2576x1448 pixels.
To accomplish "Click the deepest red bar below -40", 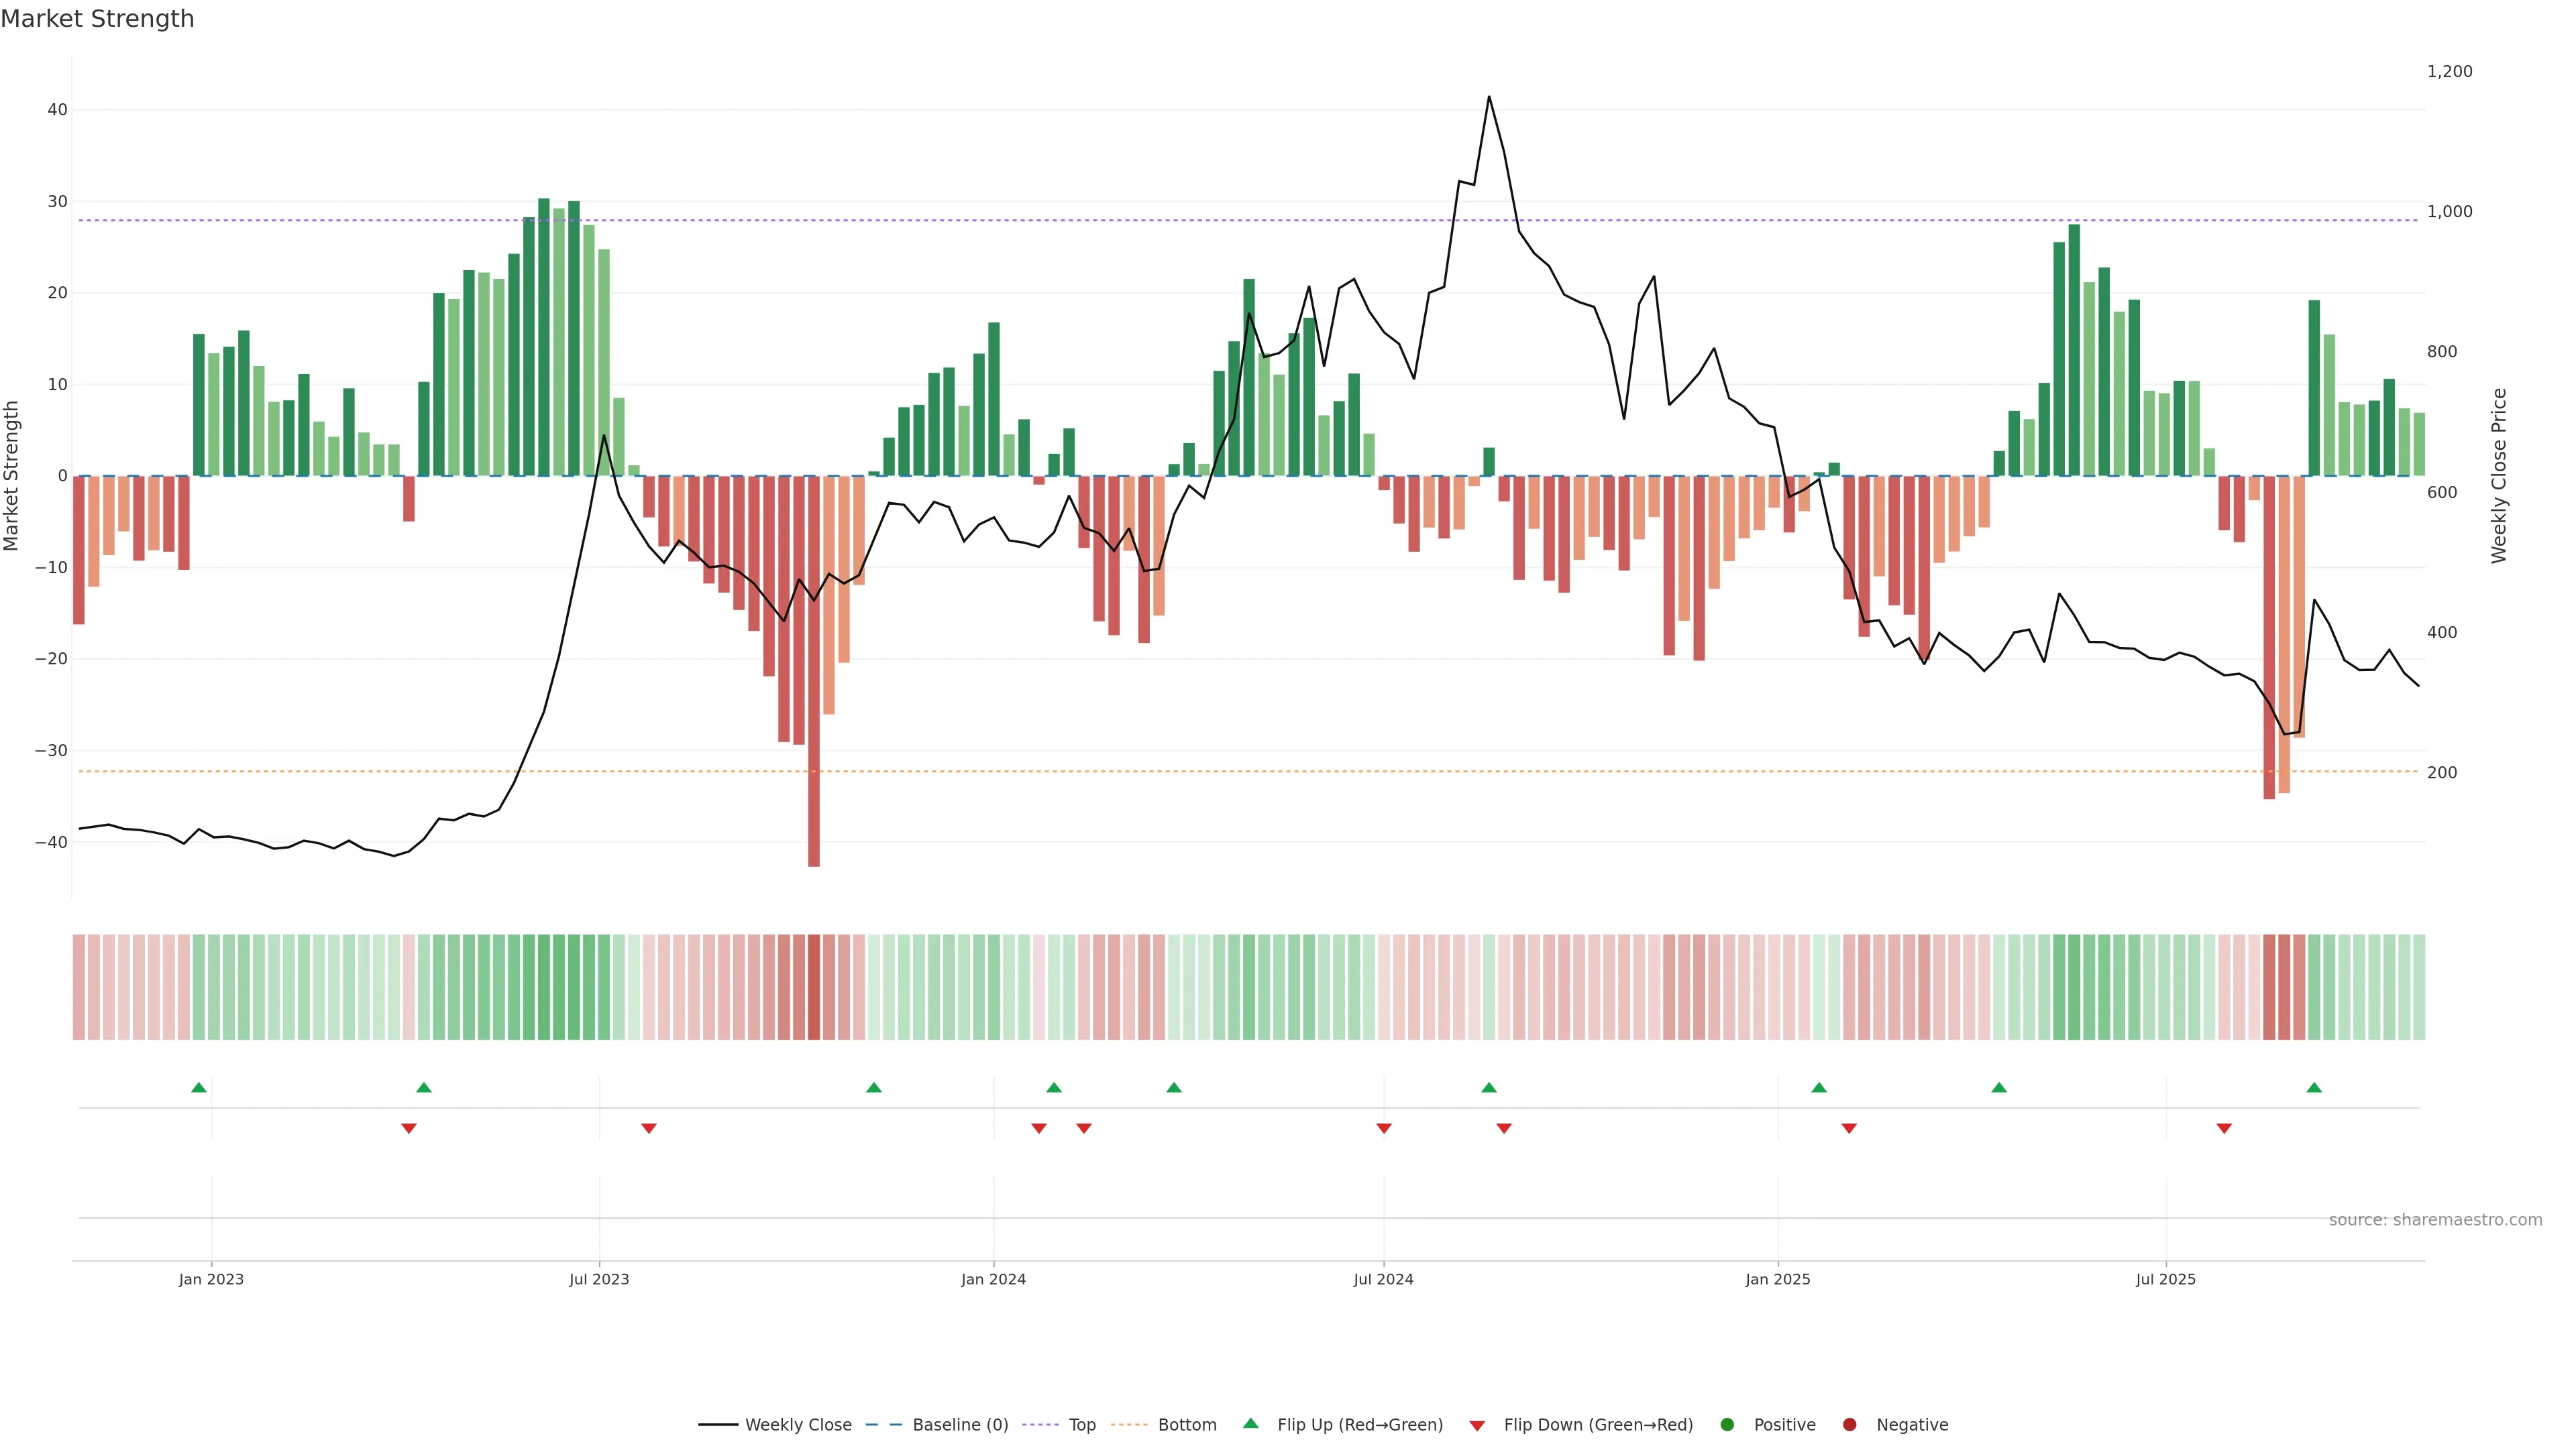I will [814, 699].
